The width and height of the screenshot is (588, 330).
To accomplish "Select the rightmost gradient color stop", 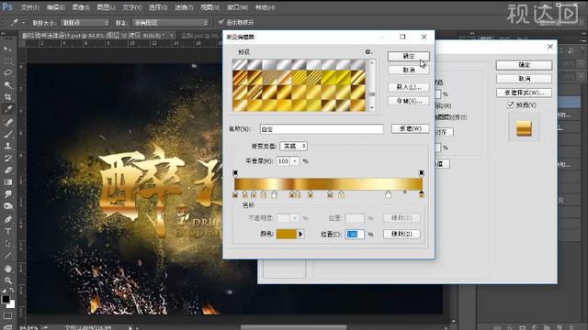I will (422, 194).
